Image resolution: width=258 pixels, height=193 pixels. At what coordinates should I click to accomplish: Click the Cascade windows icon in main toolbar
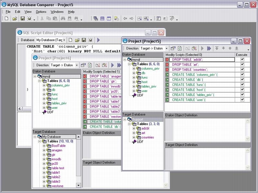(95, 19)
